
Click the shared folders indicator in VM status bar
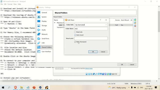[98, 74]
